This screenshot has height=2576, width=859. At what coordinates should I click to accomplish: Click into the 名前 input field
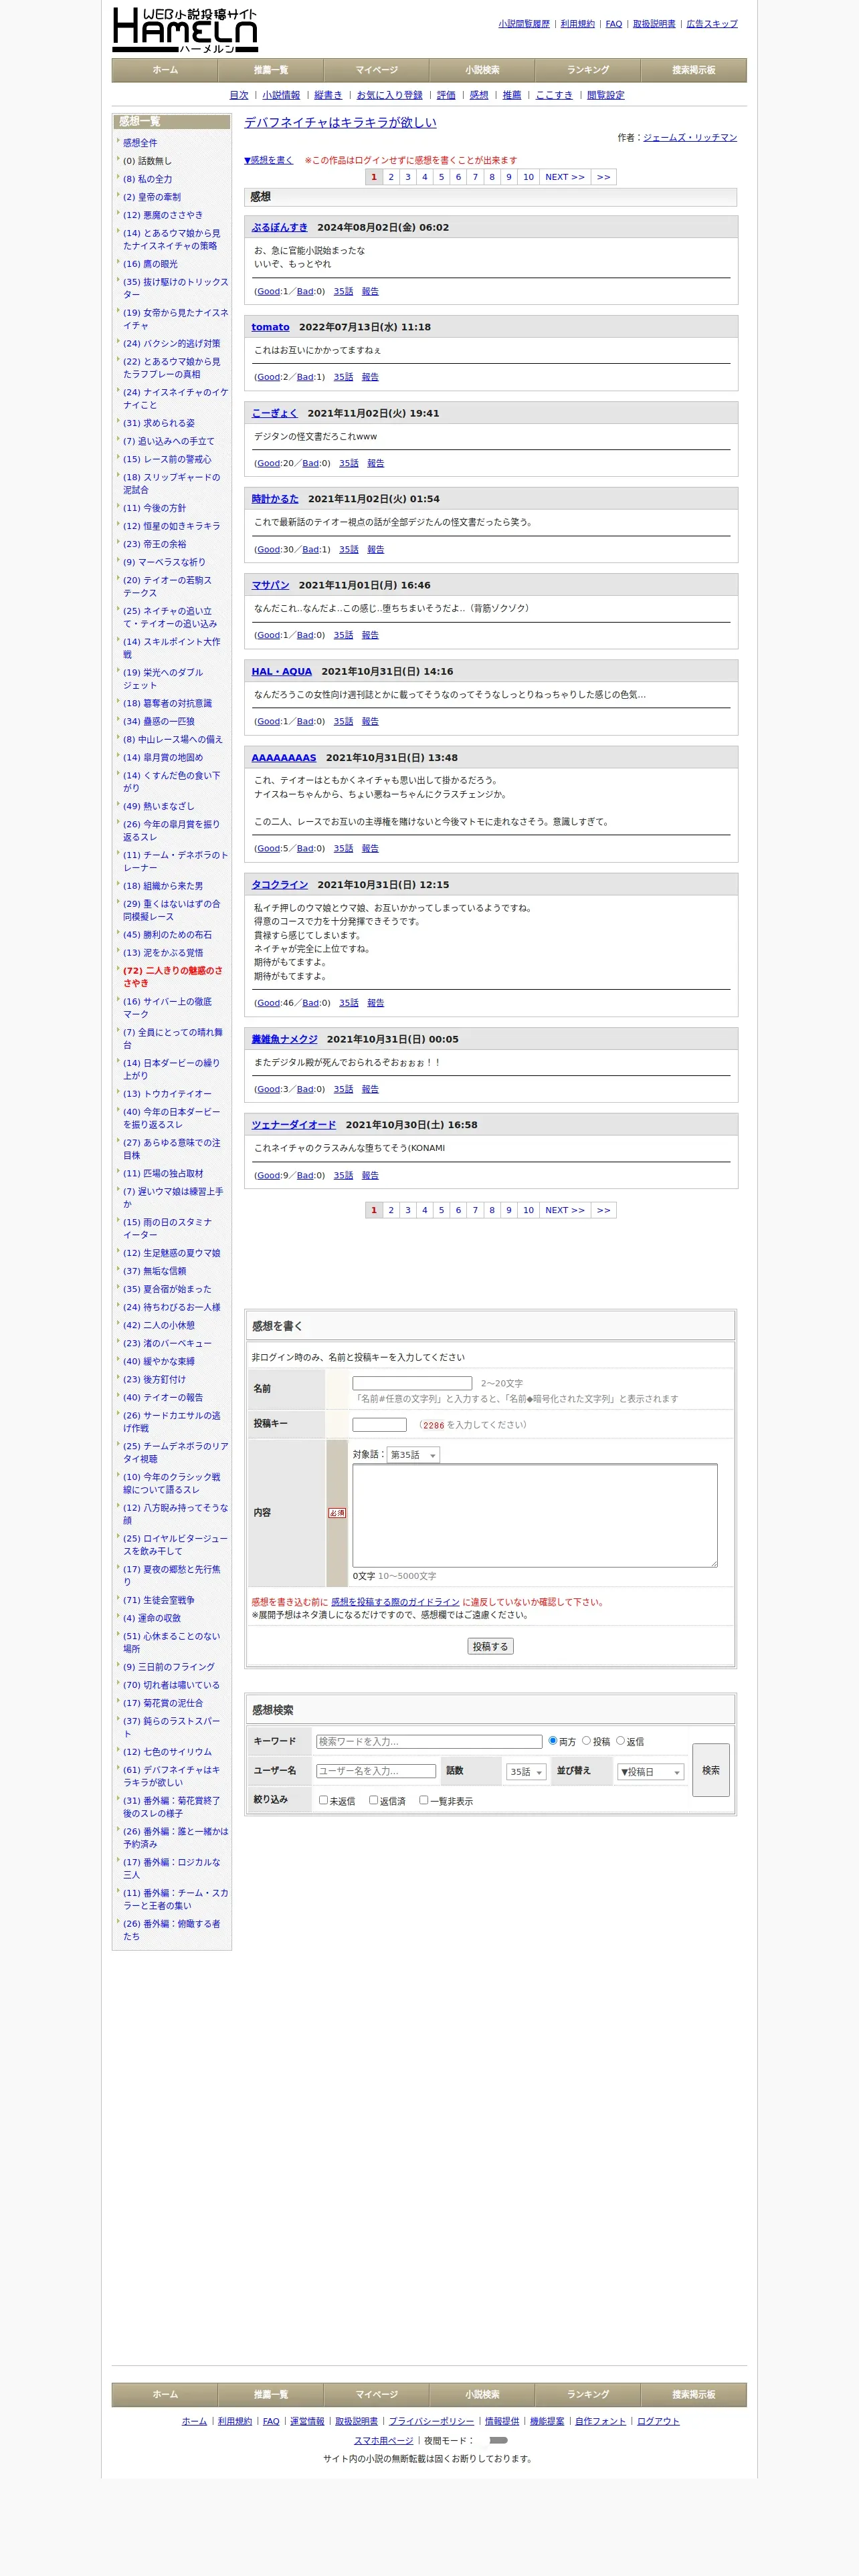click(412, 1382)
